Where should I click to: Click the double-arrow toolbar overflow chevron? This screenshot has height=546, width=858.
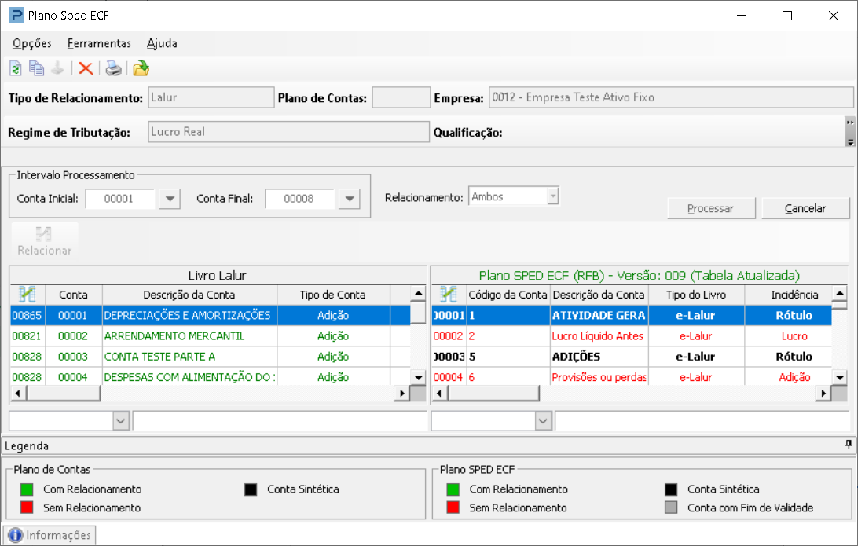click(850, 123)
